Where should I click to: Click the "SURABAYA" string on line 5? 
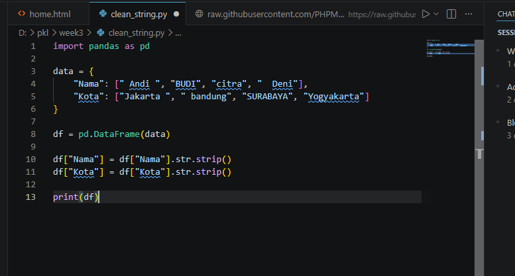(267, 97)
